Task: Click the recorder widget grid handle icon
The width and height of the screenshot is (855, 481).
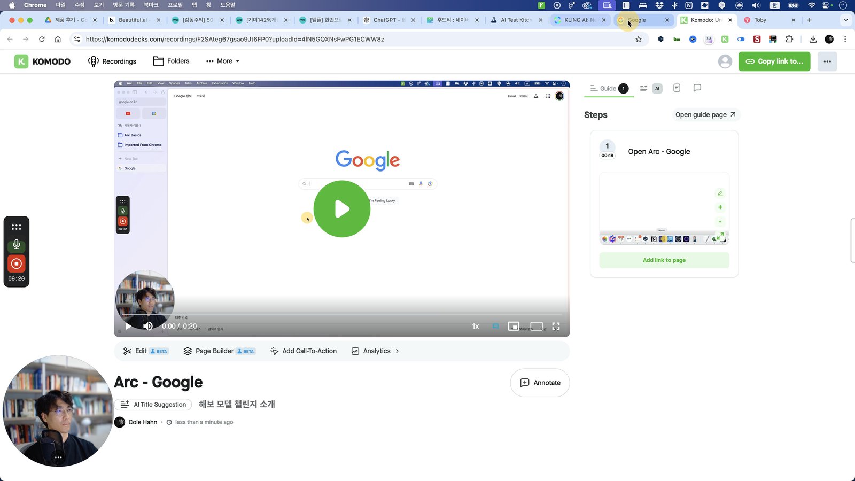Action: coord(17,227)
